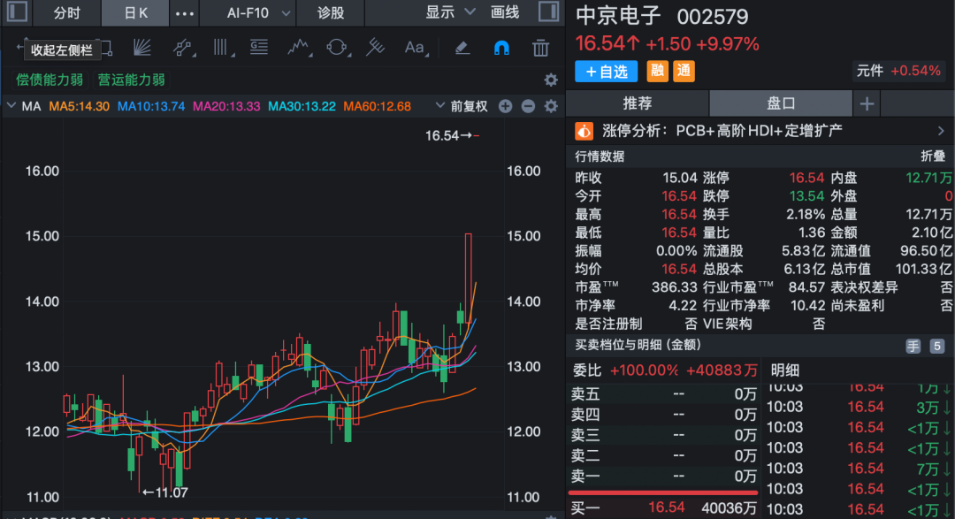Click the 总市值 101.33亿 value
Image resolution: width=955 pixels, height=519 pixels.
(923, 269)
